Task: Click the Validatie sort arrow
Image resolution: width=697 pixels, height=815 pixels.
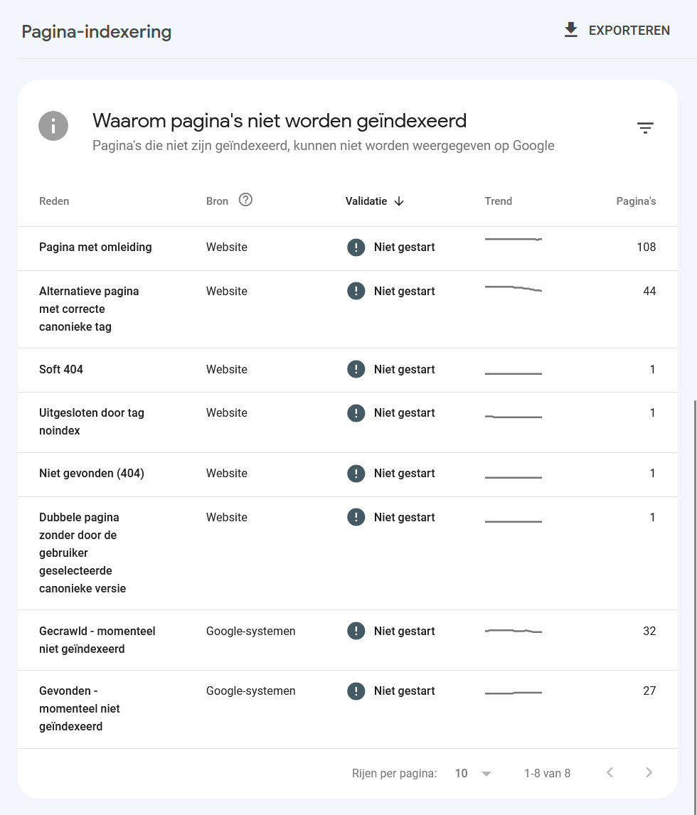Action: pyautogui.click(x=399, y=201)
